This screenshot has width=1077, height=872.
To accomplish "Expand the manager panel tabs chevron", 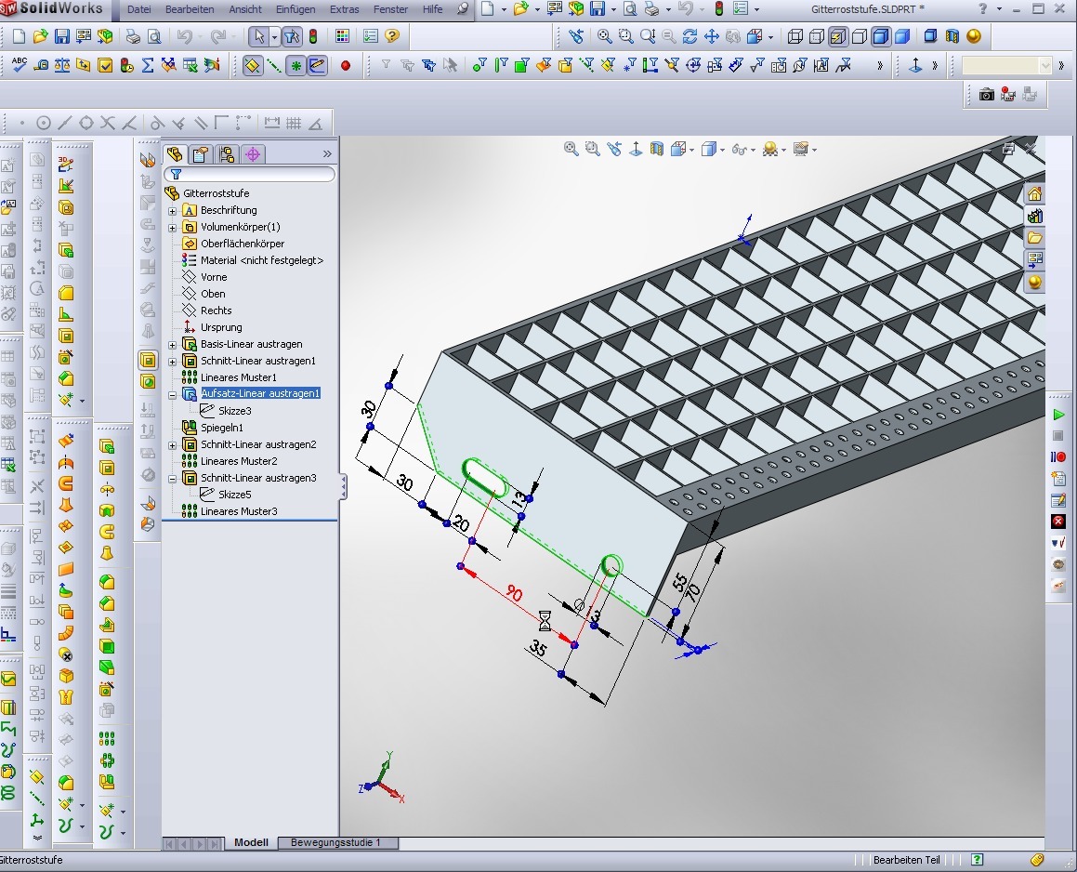I will point(327,154).
